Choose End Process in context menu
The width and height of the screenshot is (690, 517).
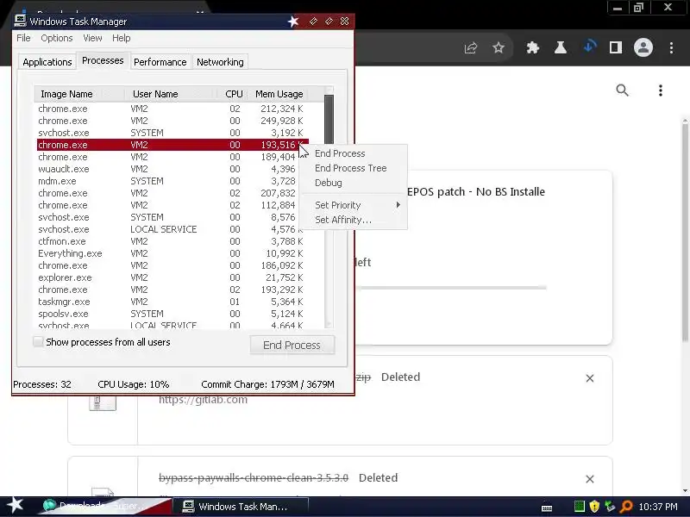pyautogui.click(x=340, y=153)
